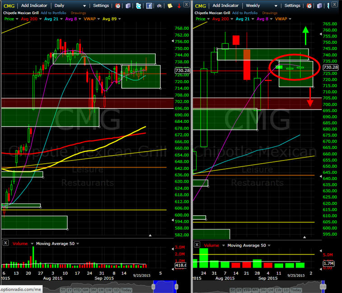Select 6M range in Daily chart
Screen dimensions: 342x293
(86, 290)
